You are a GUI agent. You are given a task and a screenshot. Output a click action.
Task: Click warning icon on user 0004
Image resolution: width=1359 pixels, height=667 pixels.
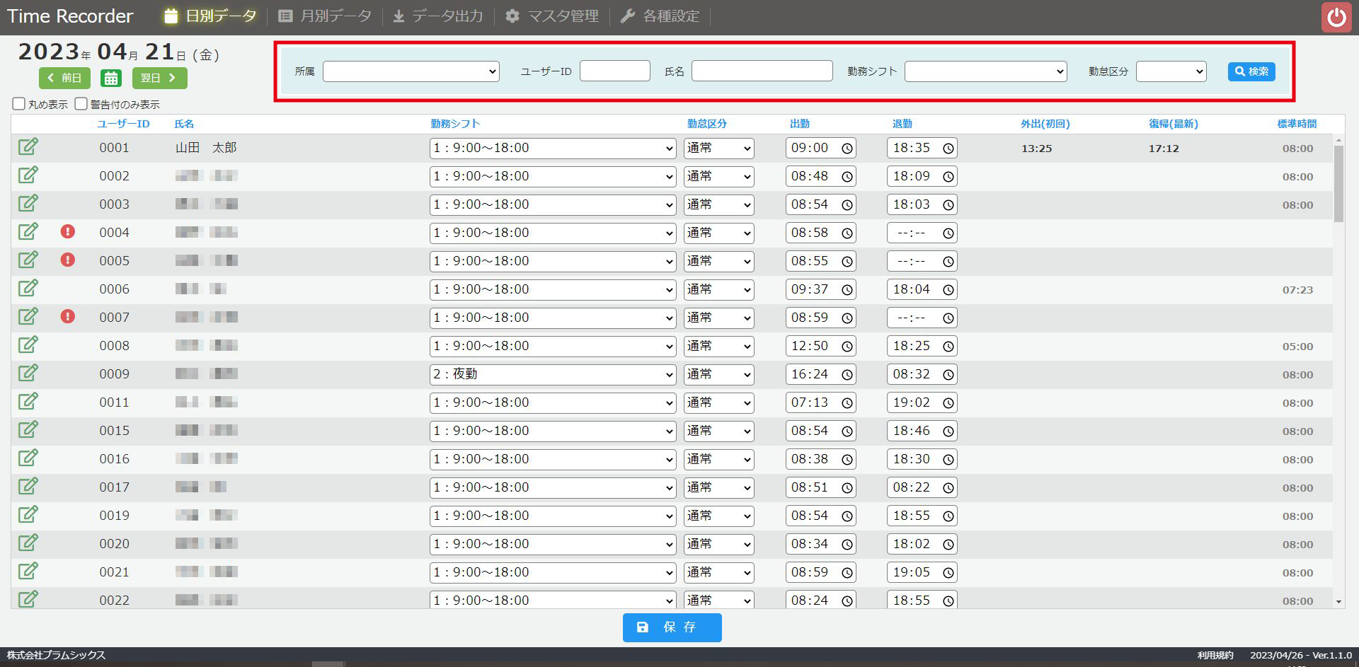[68, 232]
